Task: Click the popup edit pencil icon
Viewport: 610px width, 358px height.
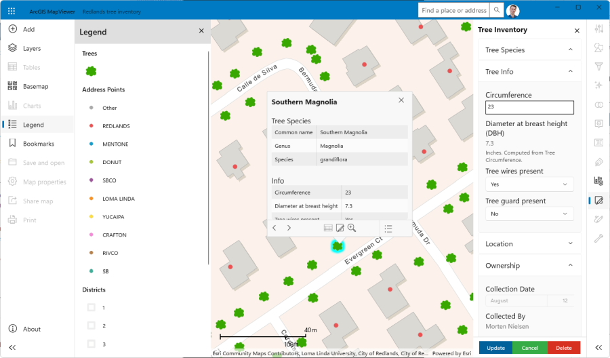Action: click(340, 228)
